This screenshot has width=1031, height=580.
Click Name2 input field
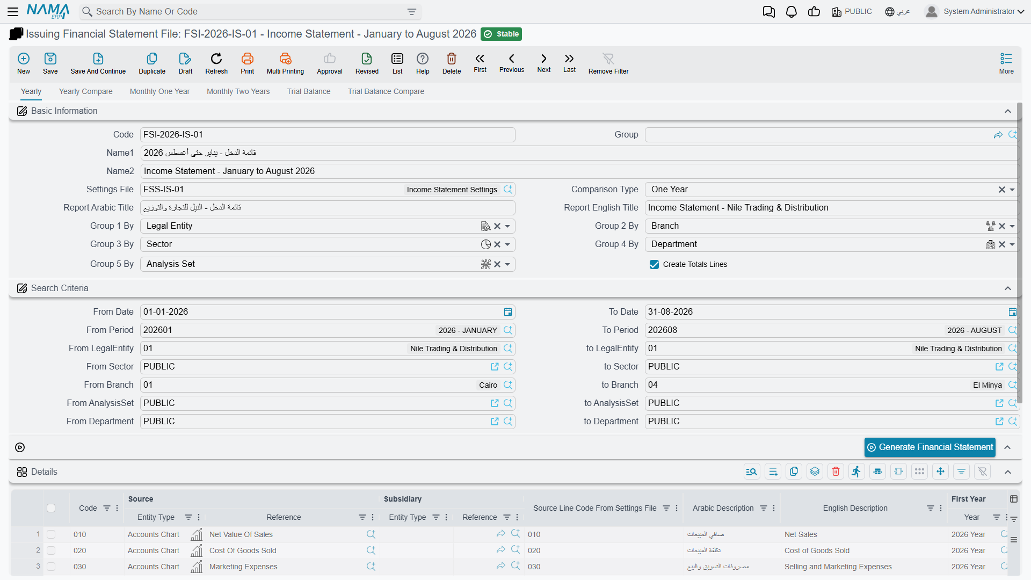click(580, 171)
